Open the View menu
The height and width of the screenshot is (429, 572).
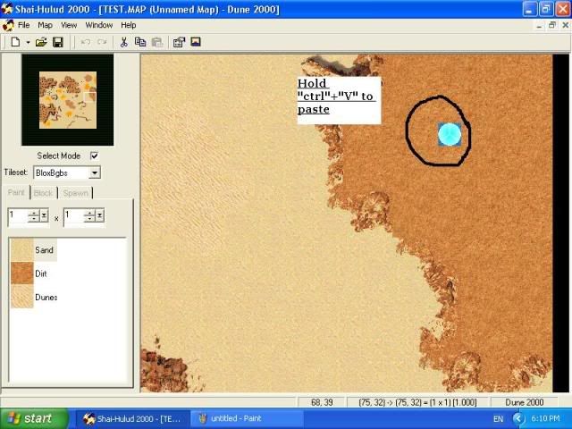(x=69, y=25)
